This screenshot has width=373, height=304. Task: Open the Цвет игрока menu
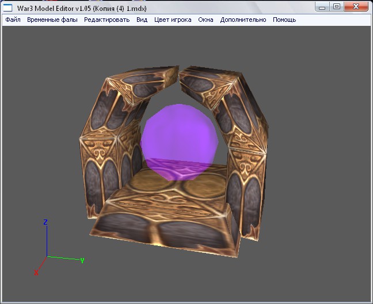click(173, 20)
